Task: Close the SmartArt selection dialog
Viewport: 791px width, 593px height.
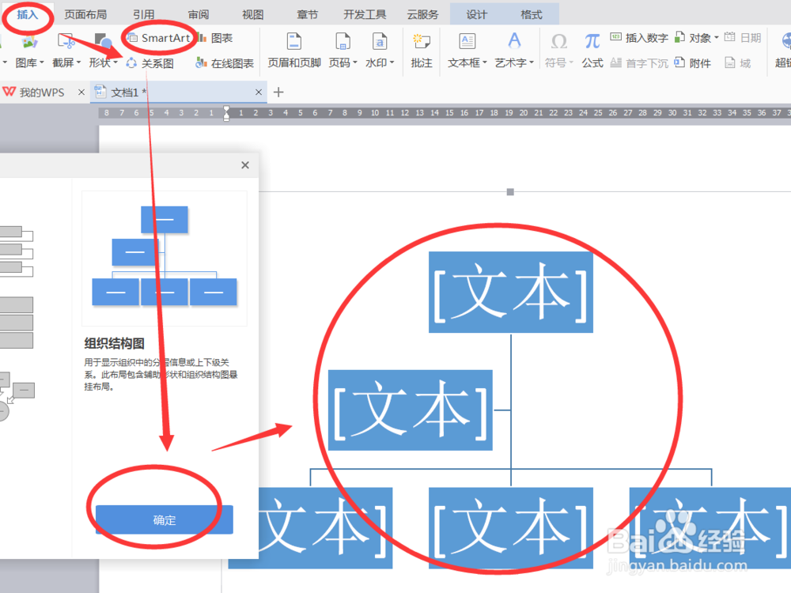Action: (245, 165)
